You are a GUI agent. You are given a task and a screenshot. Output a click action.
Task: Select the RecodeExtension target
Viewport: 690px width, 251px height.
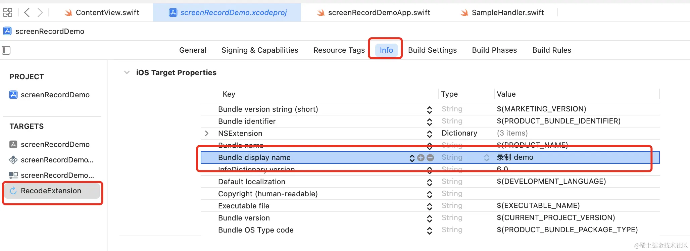coord(53,191)
